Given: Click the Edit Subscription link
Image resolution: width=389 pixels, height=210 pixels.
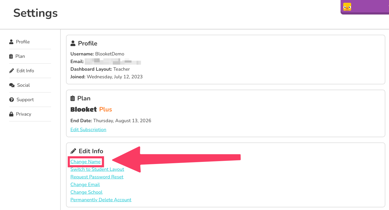Looking at the screenshot, I should [x=88, y=130].
